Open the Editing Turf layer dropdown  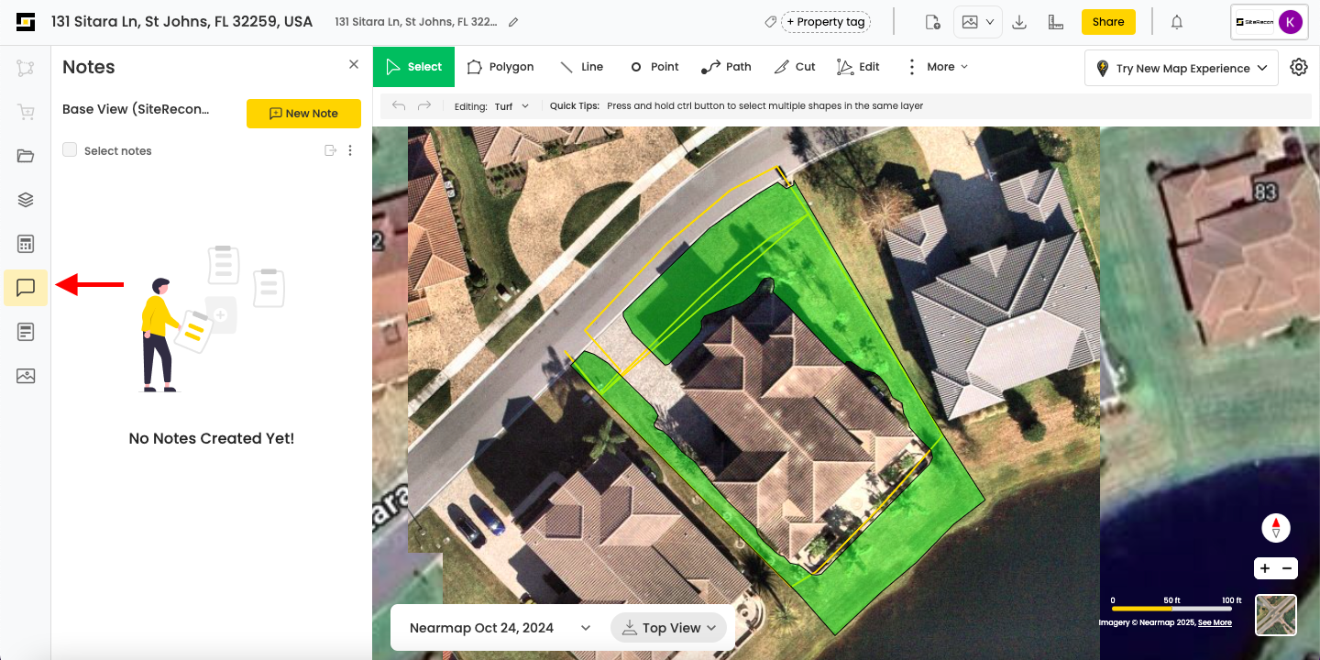coord(511,106)
